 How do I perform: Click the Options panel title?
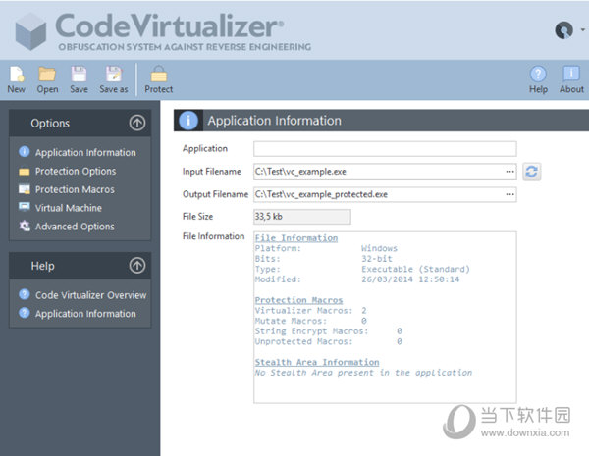pos(50,124)
